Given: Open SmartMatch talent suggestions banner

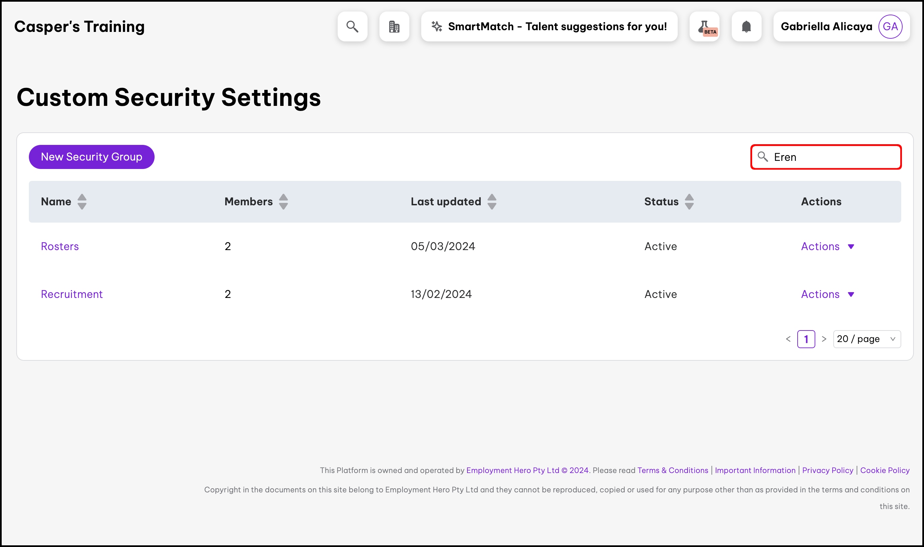Looking at the screenshot, I should pos(549,26).
